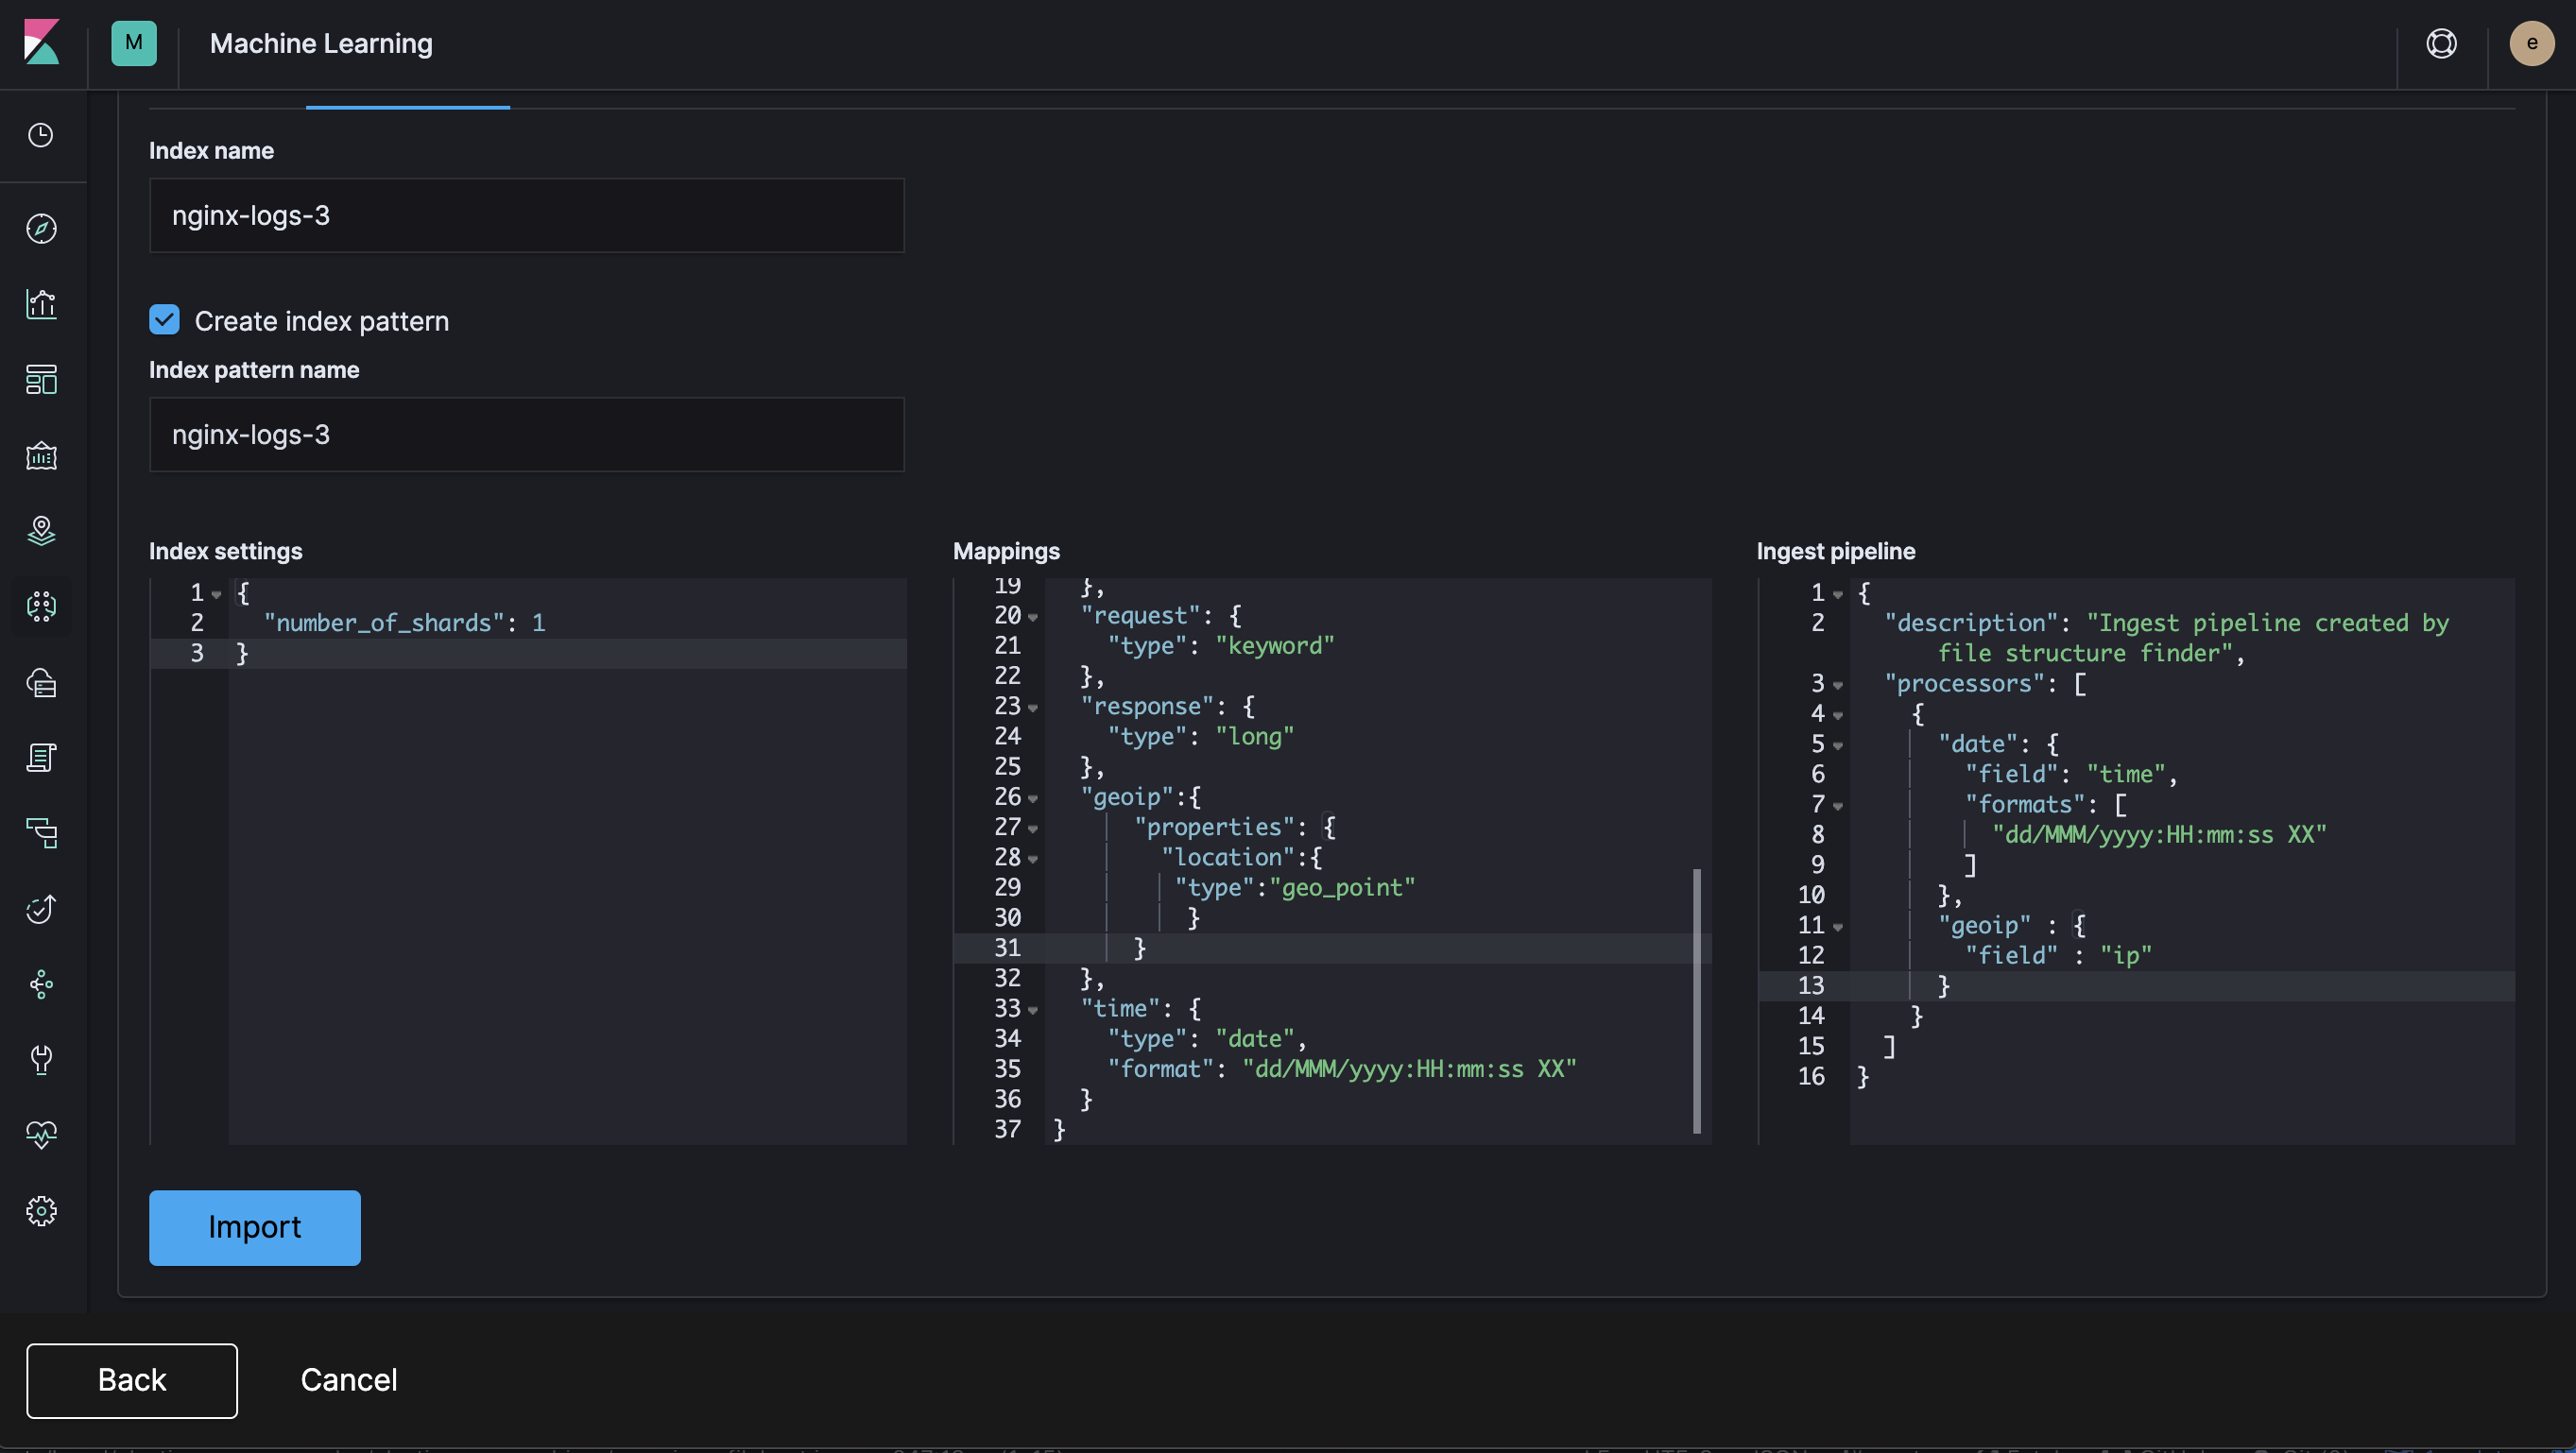Click "number_of_shards" text in Index settings
Screen dimensions: 2576x1453
coord(384,623)
